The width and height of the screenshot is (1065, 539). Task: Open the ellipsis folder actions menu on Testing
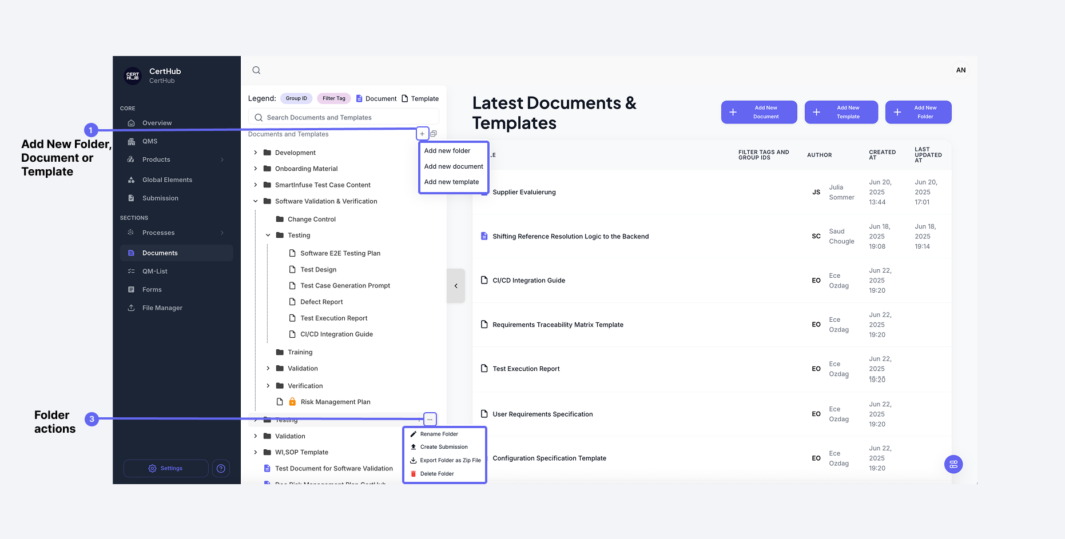pos(430,419)
